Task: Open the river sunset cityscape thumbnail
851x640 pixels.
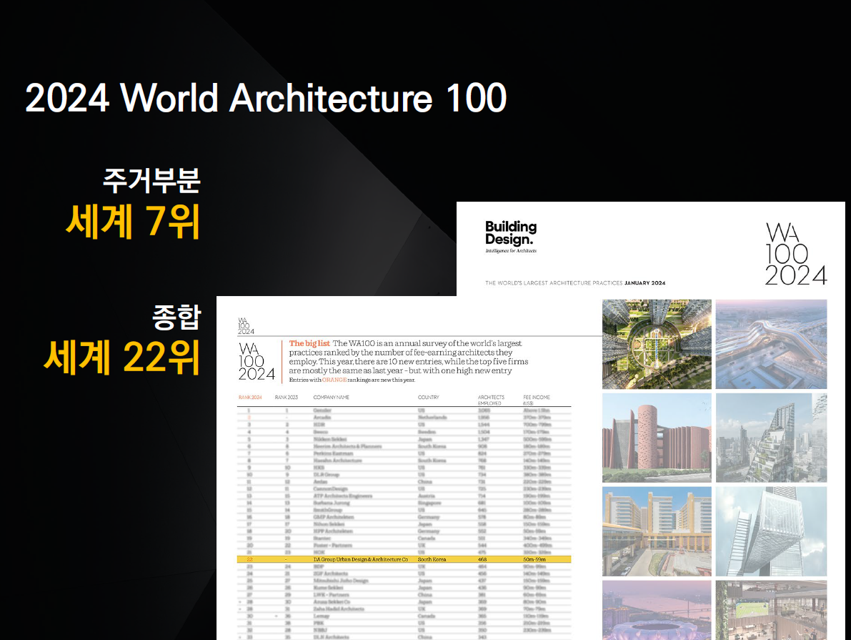Action: click(x=657, y=610)
